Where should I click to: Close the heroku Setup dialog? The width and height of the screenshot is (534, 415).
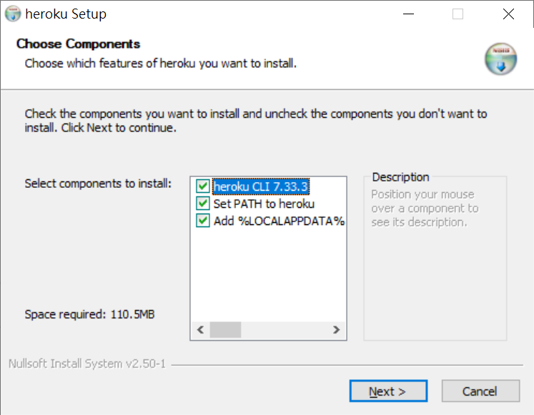point(508,14)
